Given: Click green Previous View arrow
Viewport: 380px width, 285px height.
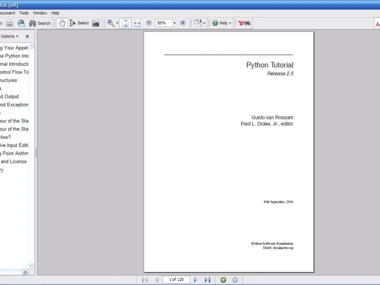Looking at the screenshot, I should 223,280.
